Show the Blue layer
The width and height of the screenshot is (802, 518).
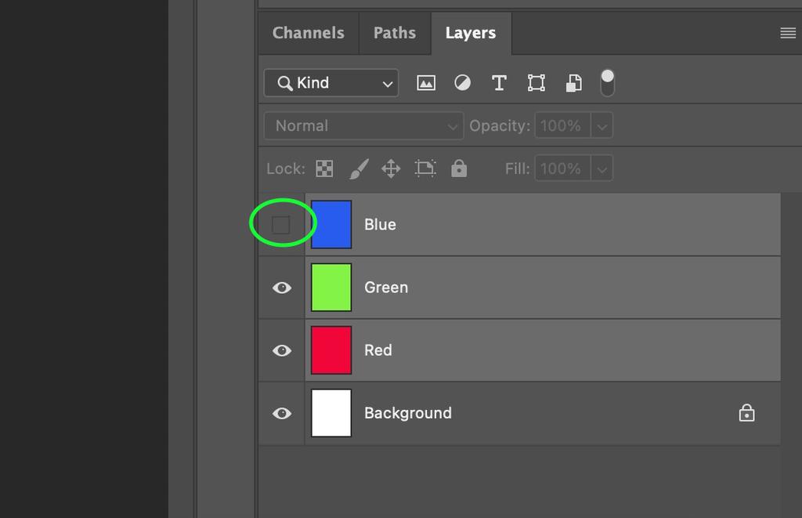tap(281, 225)
